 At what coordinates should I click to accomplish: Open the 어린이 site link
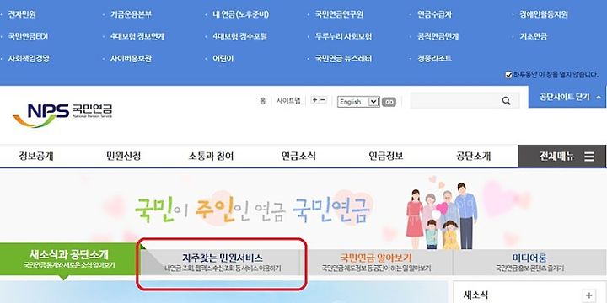click(223, 59)
